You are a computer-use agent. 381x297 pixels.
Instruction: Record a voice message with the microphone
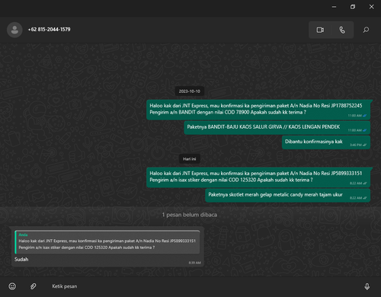tap(367, 286)
